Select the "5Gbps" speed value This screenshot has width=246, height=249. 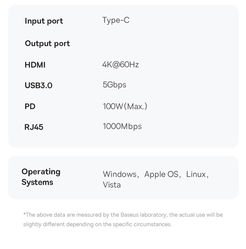[114, 85]
